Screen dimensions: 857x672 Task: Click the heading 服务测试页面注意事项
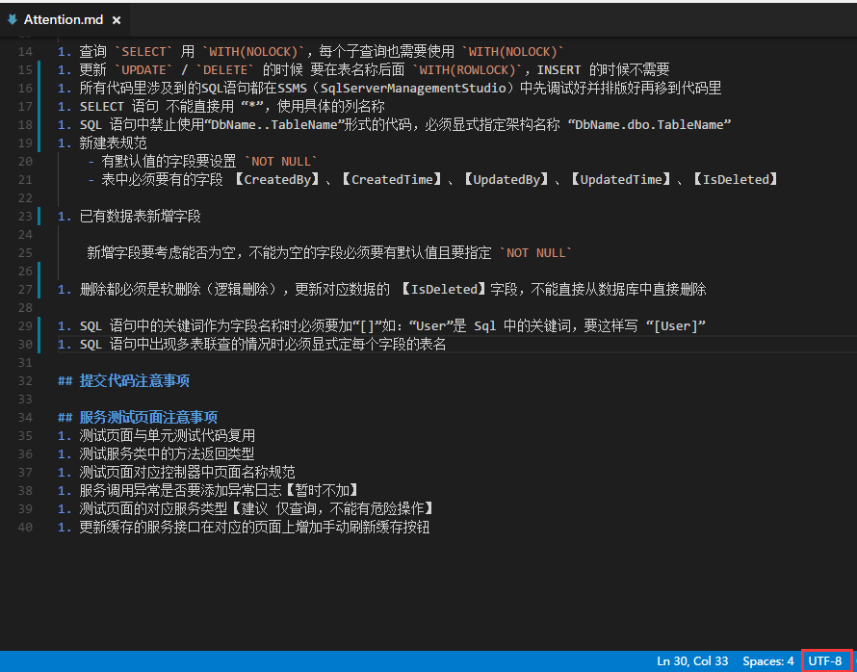pos(148,417)
